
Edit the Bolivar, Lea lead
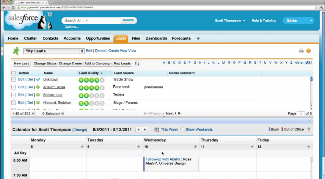pyautogui.click(x=21, y=95)
